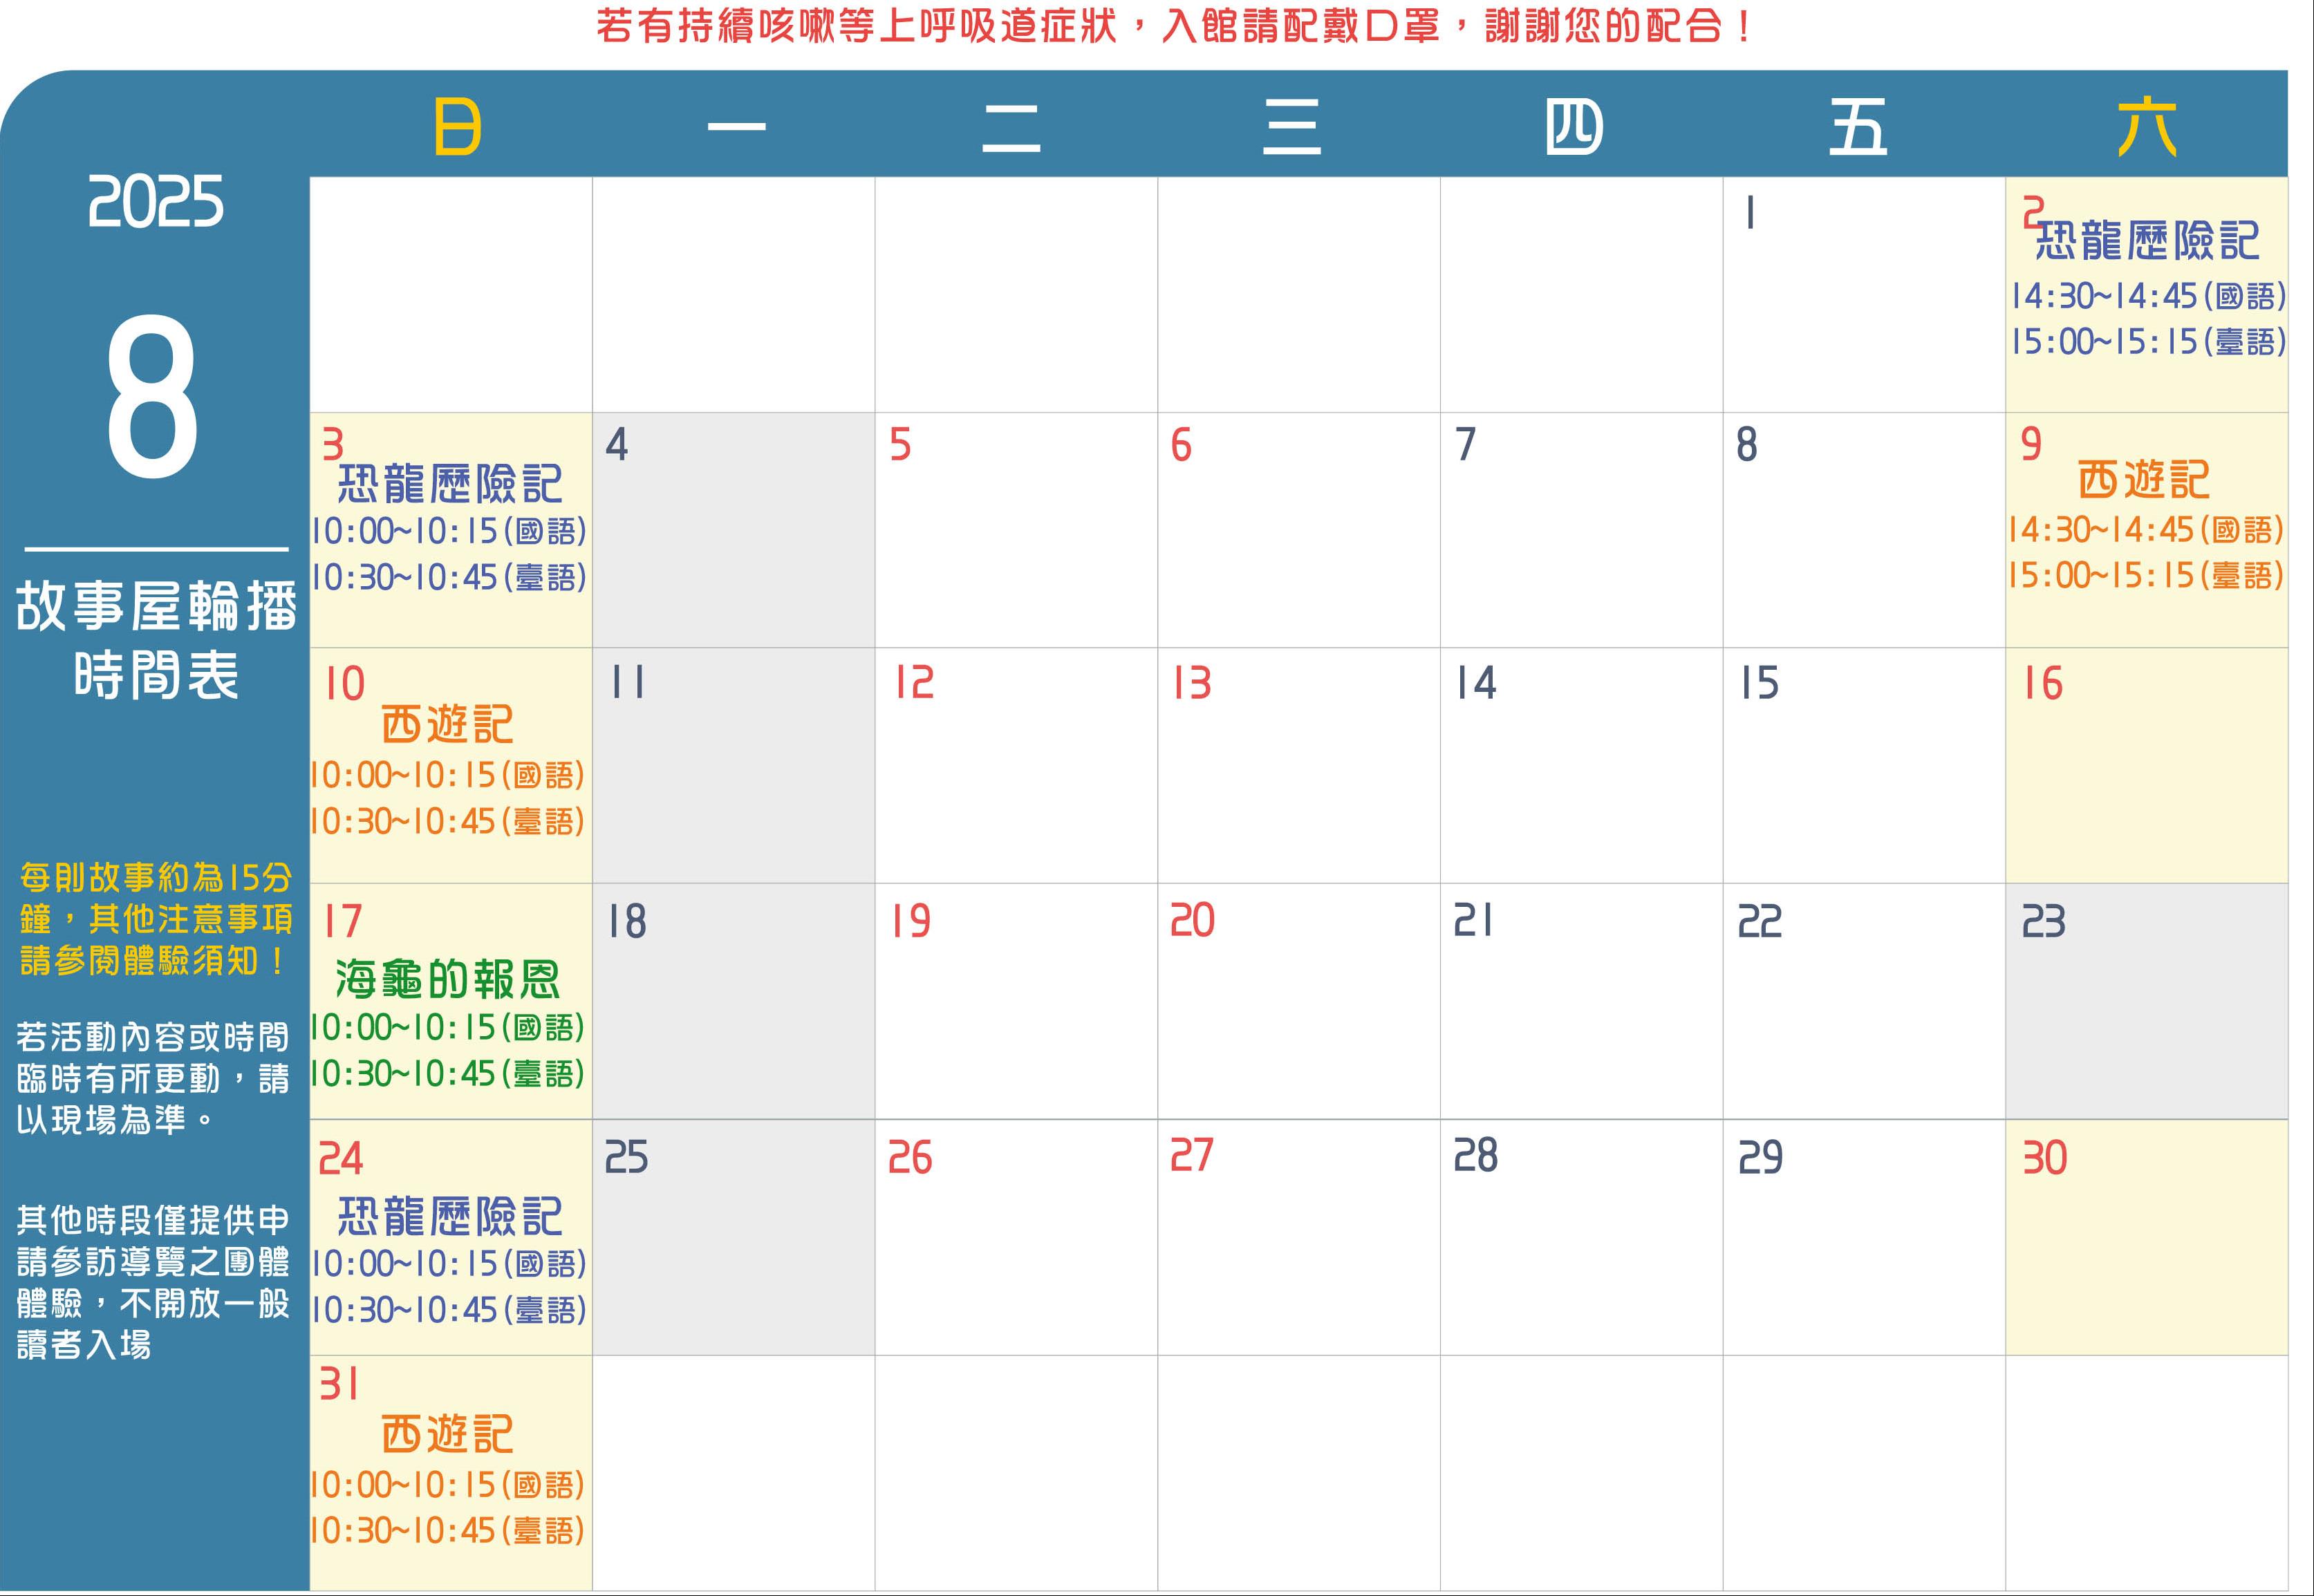Image resolution: width=2314 pixels, height=1596 pixels.
Task: Click date 11 in the grey cell
Action: [x=628, y=683]
